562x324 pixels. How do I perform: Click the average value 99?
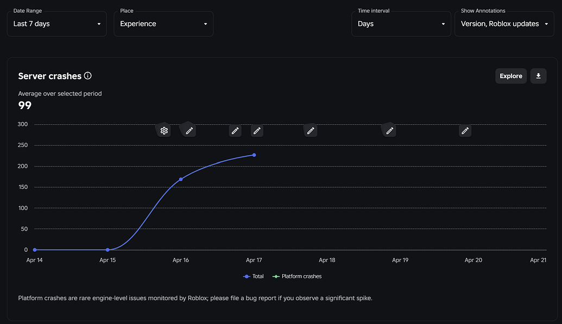[x=25, y=105]
